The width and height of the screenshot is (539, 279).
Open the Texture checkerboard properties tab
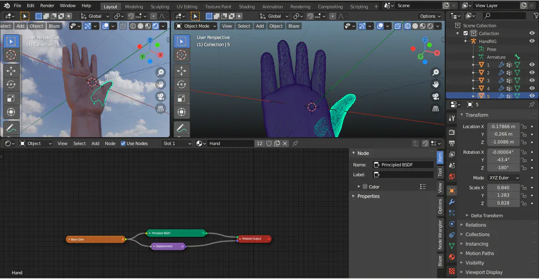452,271
